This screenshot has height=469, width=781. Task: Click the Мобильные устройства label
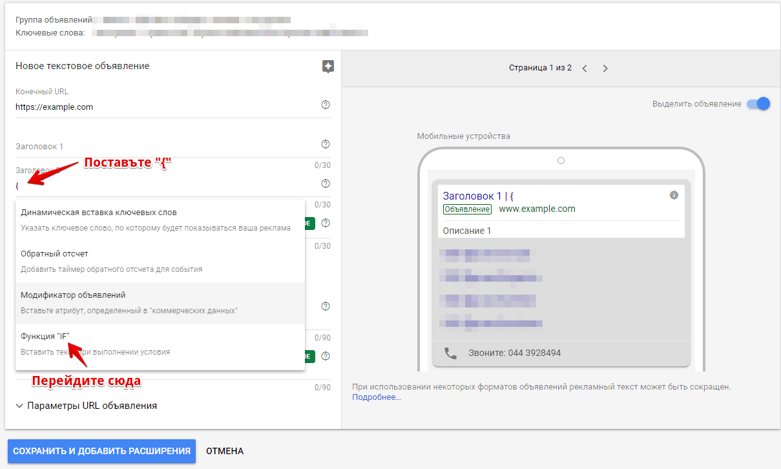point(463,136)
